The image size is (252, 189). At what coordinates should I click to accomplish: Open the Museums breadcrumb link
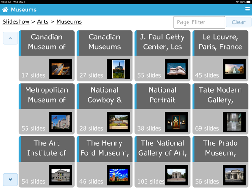(x=69, y=22)
